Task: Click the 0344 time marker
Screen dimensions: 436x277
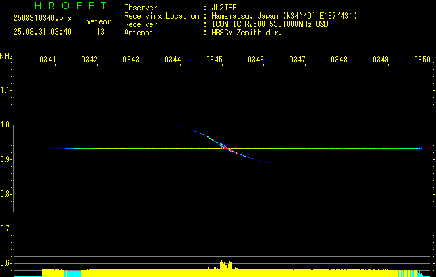Action: point(173,59)
